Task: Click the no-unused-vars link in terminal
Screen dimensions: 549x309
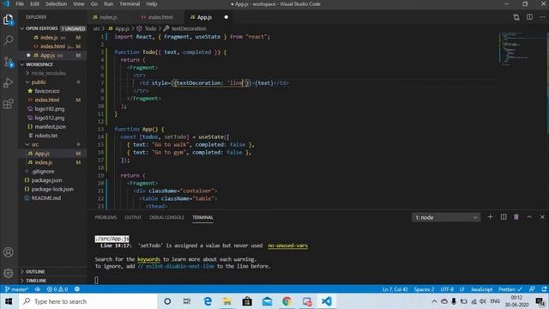Action: (x=288, y=245)
